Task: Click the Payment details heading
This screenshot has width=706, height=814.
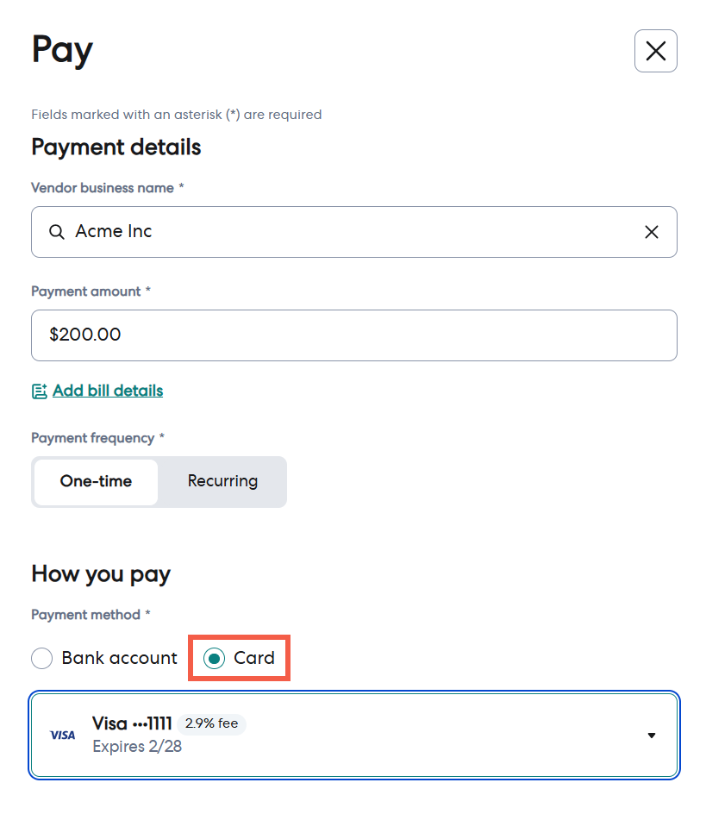Action: (x=116, y=147)
